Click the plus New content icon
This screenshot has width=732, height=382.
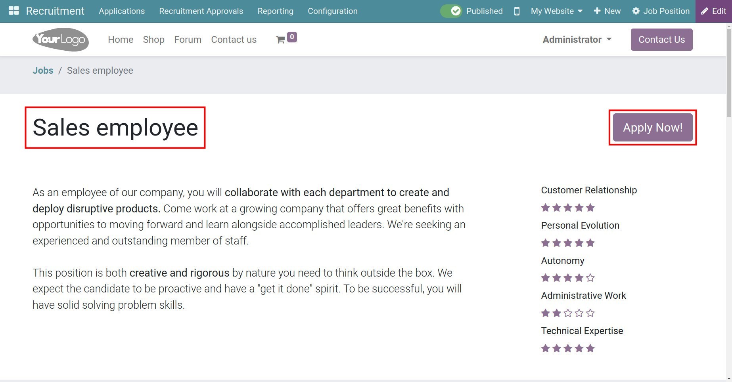[x=597, y=11]
